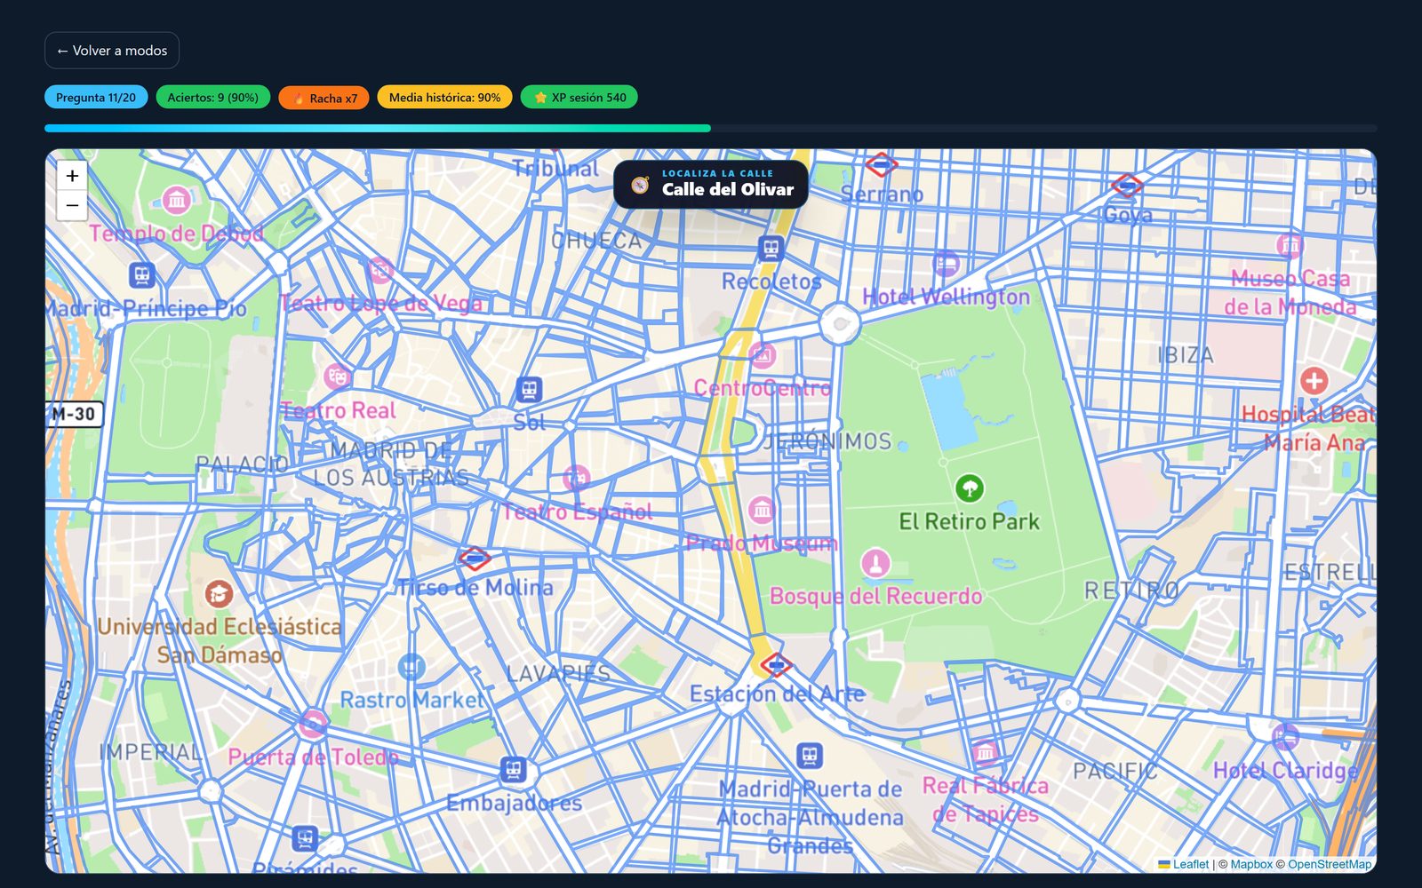The height and width of the screenshot is (888, 1422).
Task: Click the compass icon beside Calle del Olivar
Action: coord(640,185)
